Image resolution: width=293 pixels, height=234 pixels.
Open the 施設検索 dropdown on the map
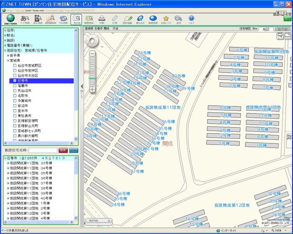pos(99,220)
